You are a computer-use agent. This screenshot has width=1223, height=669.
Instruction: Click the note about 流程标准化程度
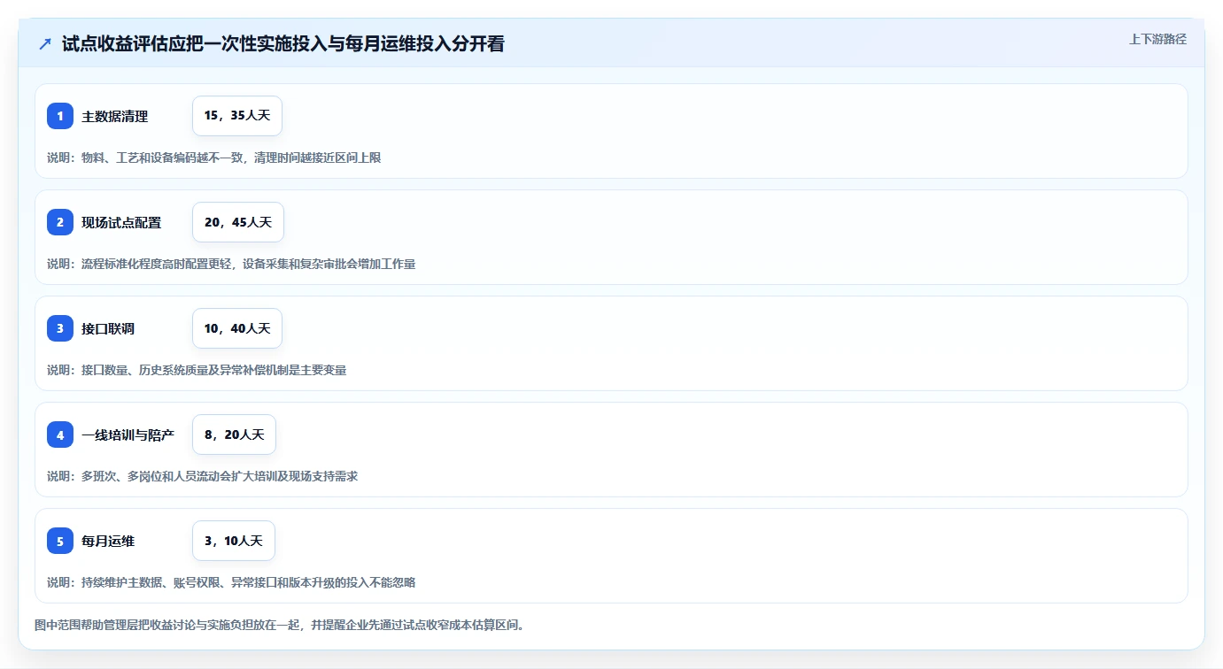[x=231, y=264]
